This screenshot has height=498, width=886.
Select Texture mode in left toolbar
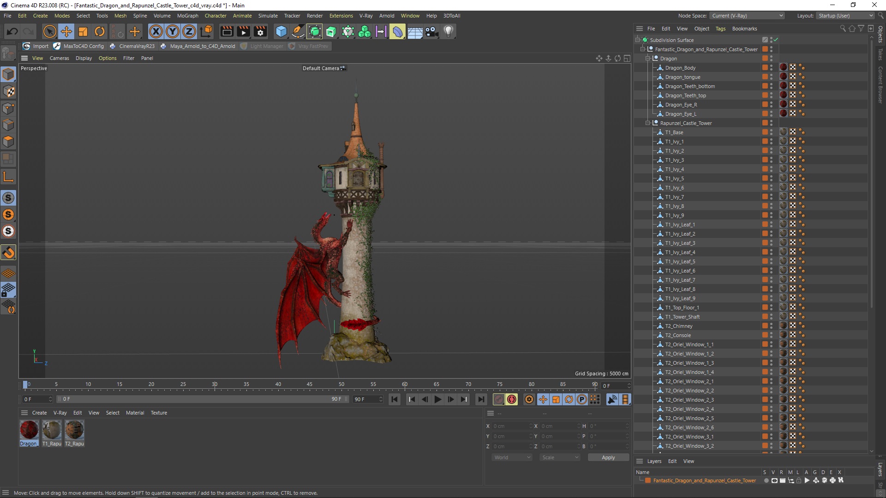[8, 91]
